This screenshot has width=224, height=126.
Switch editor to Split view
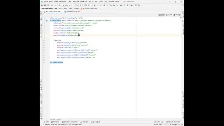click(x=169, y=15)
